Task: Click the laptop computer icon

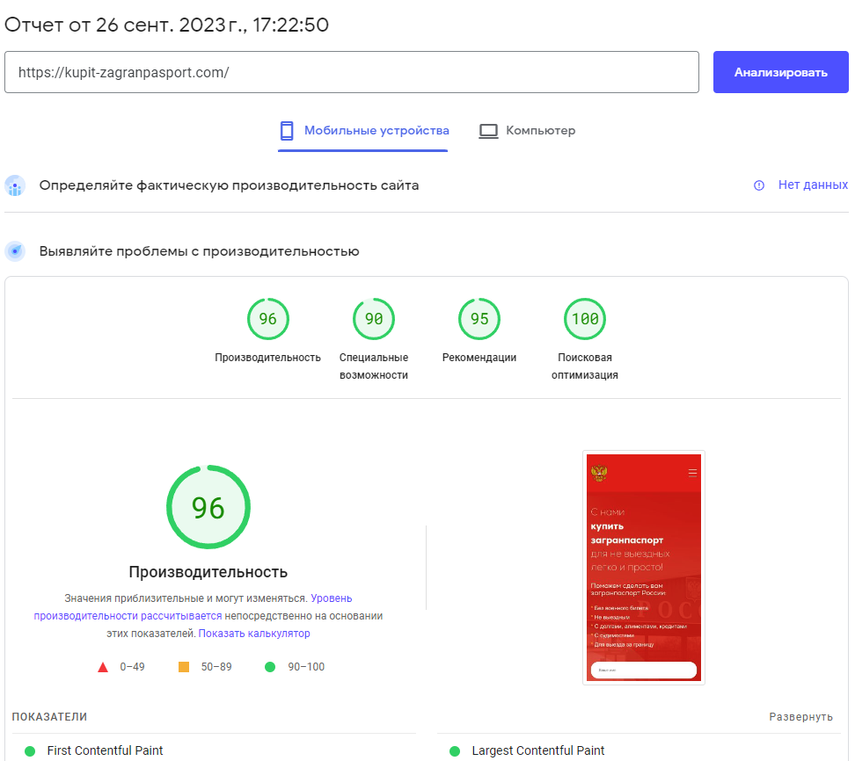Action: (x=488, y=131)
